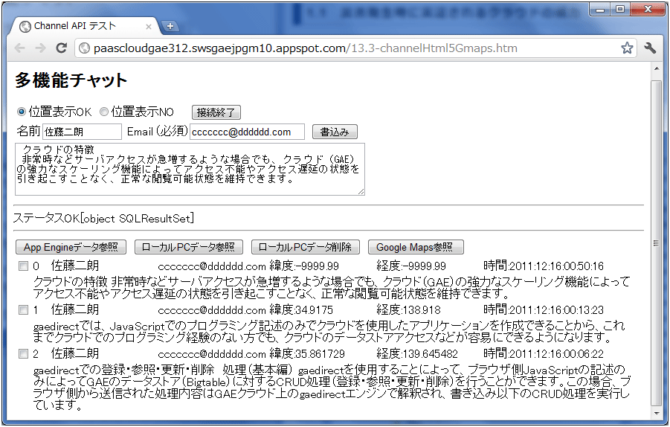Viewport: 670px width, 427px height.
Task: Reload the page with the refresh icon
Action: pos(62,48)
